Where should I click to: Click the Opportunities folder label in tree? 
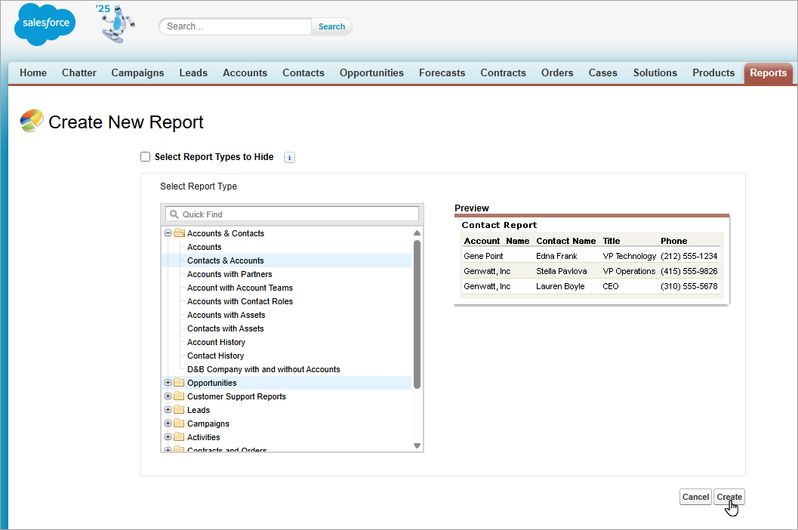click(211, 383)
